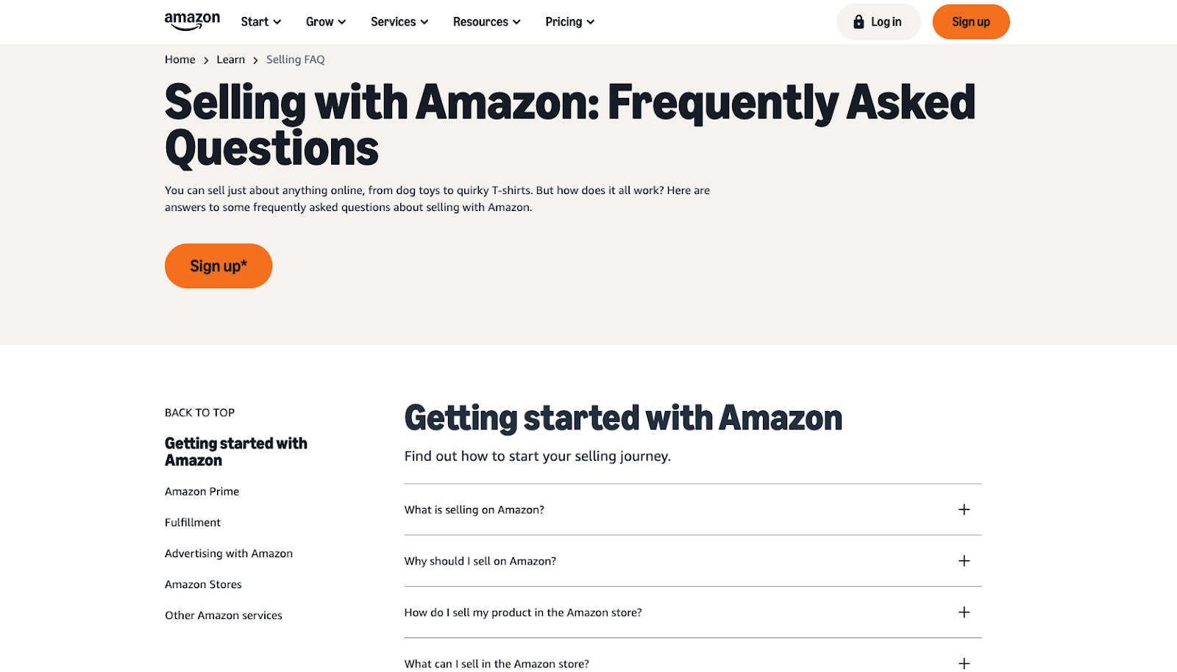Open the Start dropdown menu
Viewport: 1177px width, 672px height.
(260, 22)
